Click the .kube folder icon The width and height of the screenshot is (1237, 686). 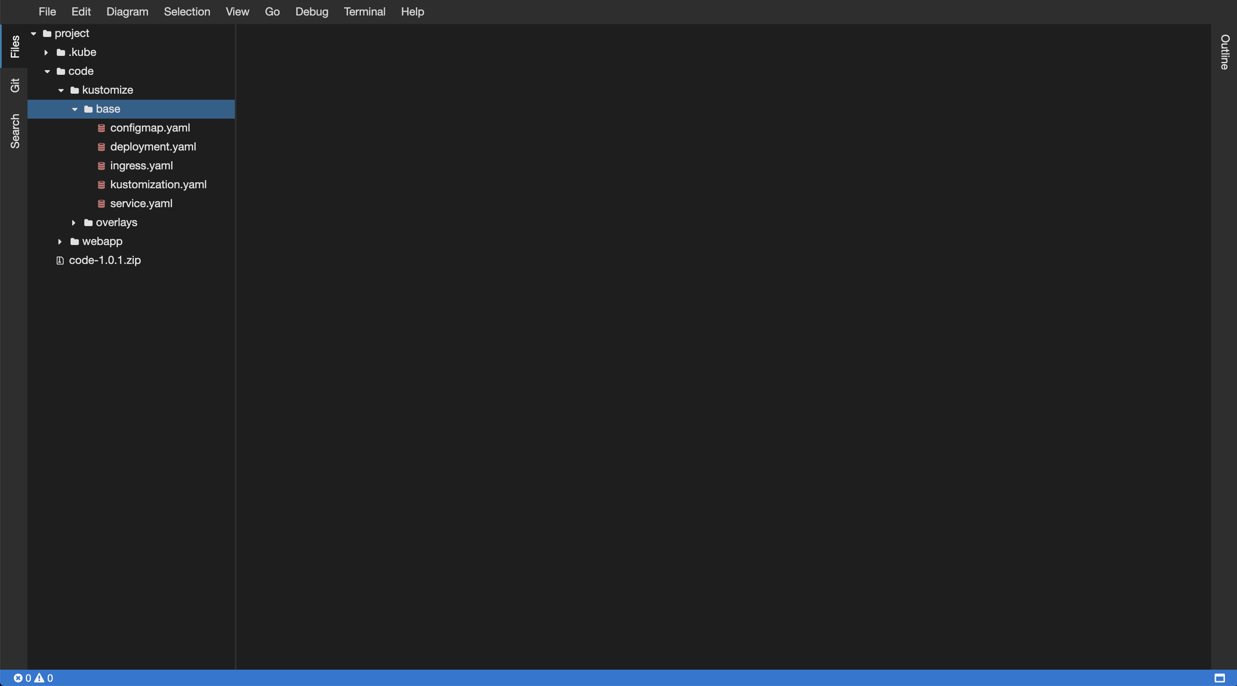tap(61, 52)
